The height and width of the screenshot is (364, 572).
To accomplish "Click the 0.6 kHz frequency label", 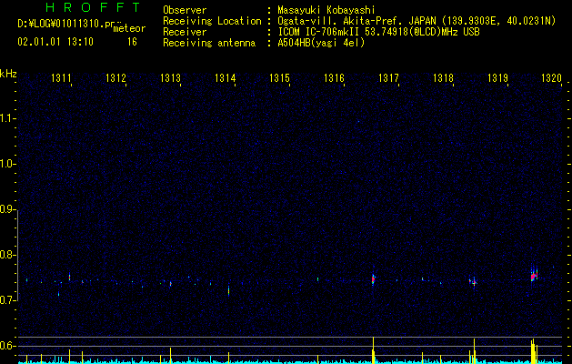I will point(7,346).
